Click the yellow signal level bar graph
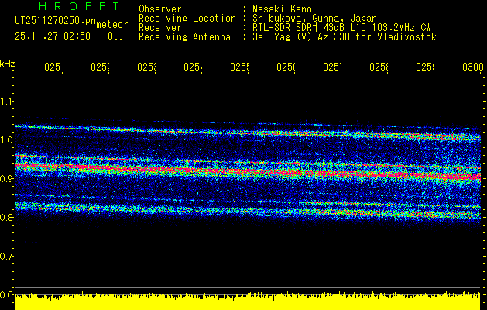This screenshot has height=310, width=487. [248, 301]
